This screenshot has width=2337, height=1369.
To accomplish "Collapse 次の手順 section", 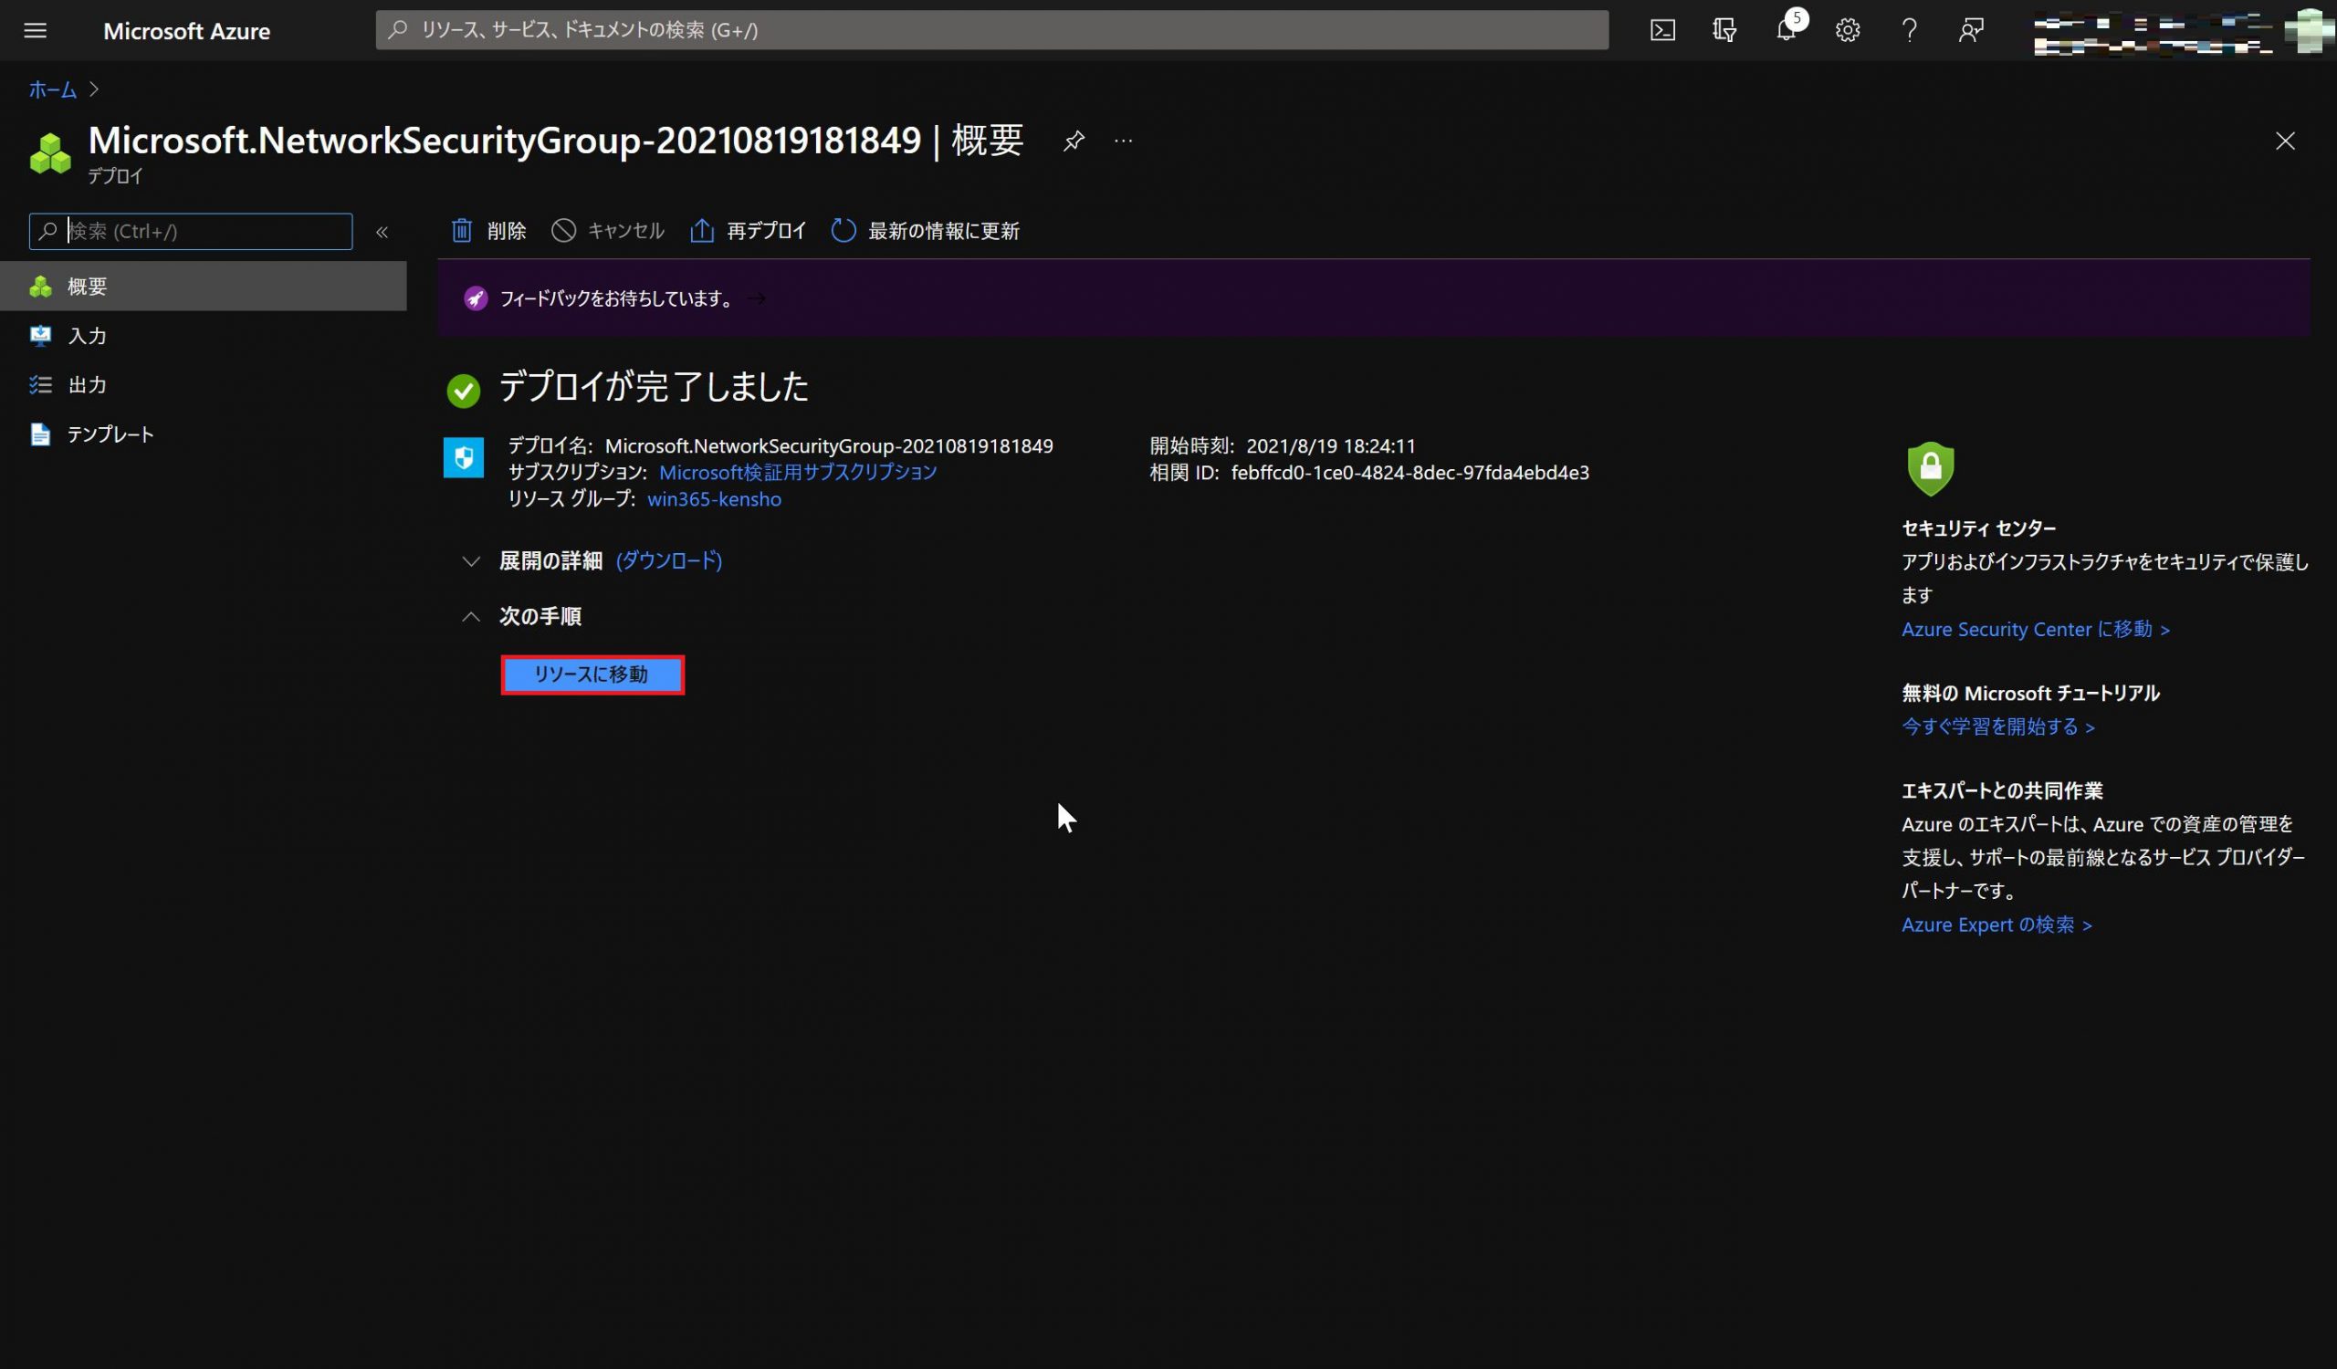I will click(x=471, y=616).
